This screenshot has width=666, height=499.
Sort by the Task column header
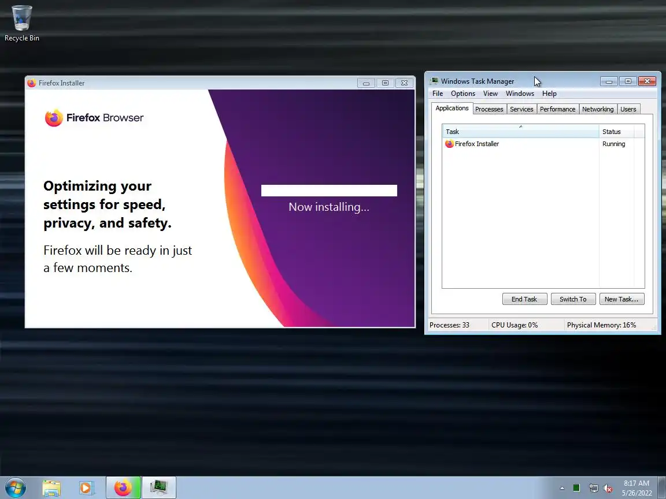pyautogui.click(x=521, y=132)
